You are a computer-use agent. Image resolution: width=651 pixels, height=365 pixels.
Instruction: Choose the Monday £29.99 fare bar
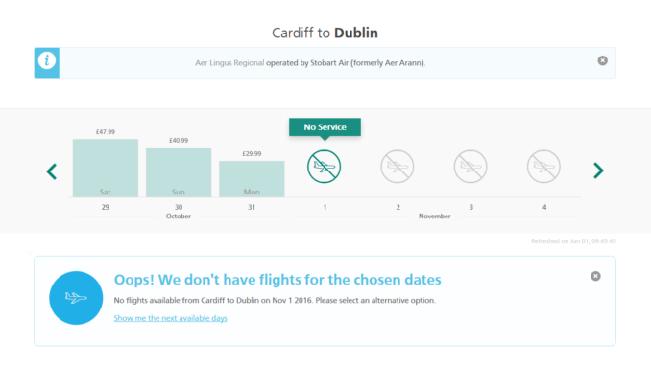pos(252,179)
